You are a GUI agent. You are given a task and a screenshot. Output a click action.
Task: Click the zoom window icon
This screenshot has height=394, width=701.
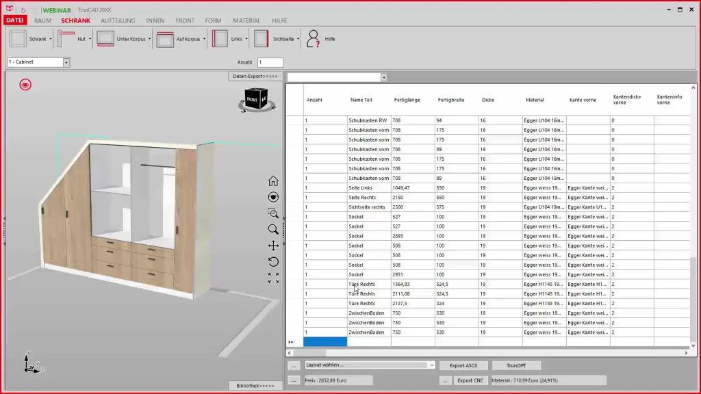273,213
